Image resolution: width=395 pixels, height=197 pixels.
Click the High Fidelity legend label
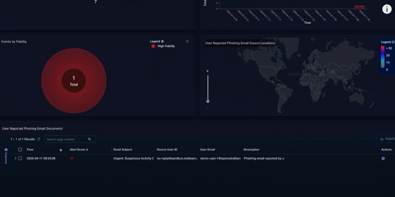tap(166, 46)
